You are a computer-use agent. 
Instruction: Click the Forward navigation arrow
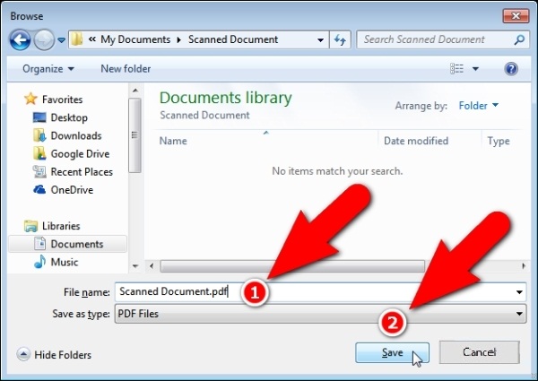(44, 39)
